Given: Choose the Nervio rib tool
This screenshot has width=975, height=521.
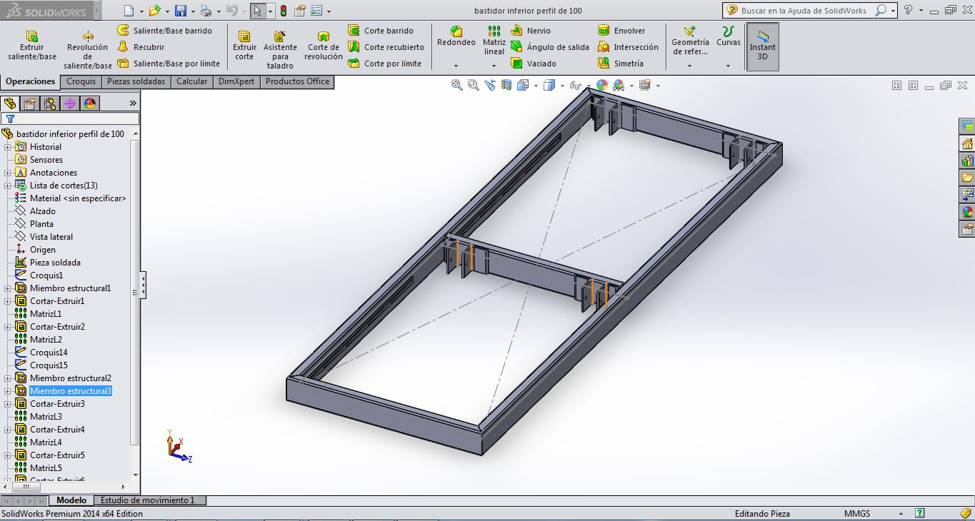Looking at the screenshot, I should (531, 31).
